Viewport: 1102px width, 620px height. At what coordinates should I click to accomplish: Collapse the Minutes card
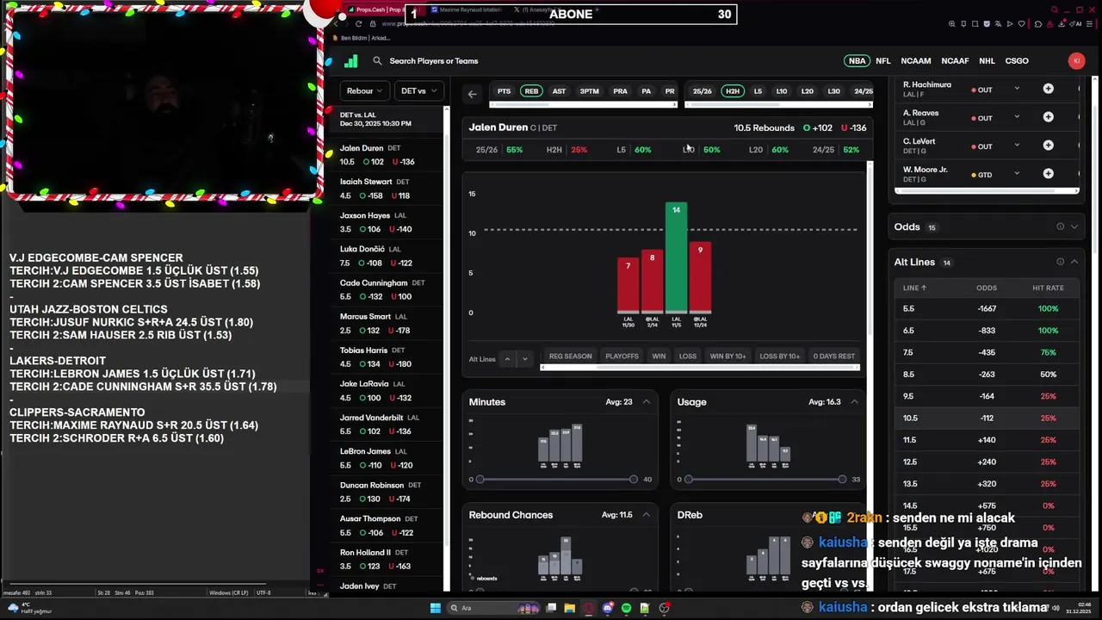tap(646, 402)
